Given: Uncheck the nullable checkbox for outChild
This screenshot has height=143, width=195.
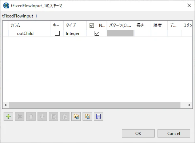Looking at the screenshot, I should pos(97,33).
